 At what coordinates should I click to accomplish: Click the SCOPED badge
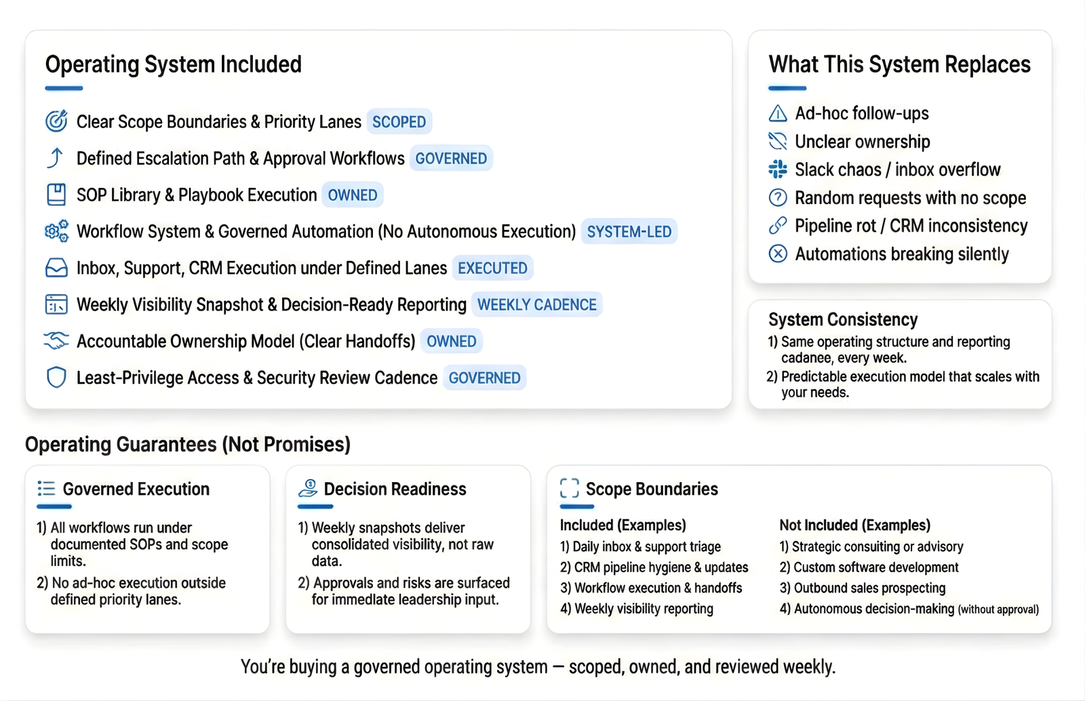click(399, 122)
